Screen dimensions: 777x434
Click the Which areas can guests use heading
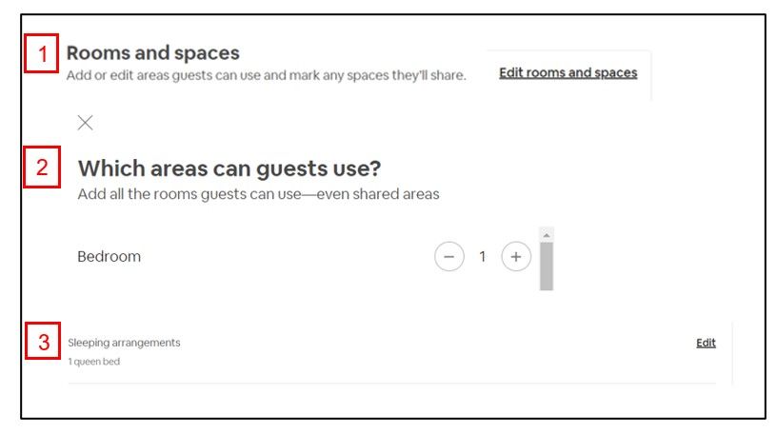(229, 169)
